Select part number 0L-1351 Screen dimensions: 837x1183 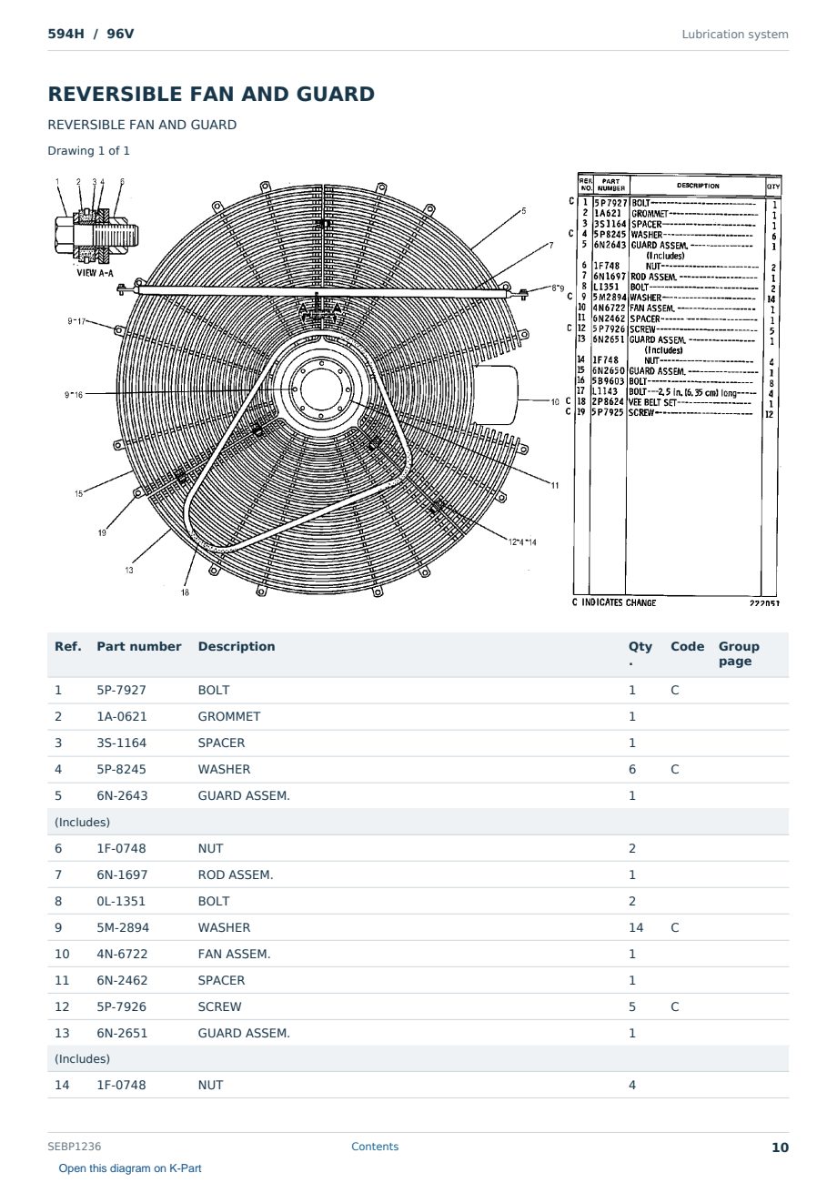(121, 901)
